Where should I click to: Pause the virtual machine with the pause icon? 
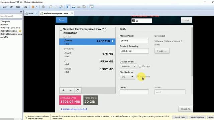coord(33,7)
